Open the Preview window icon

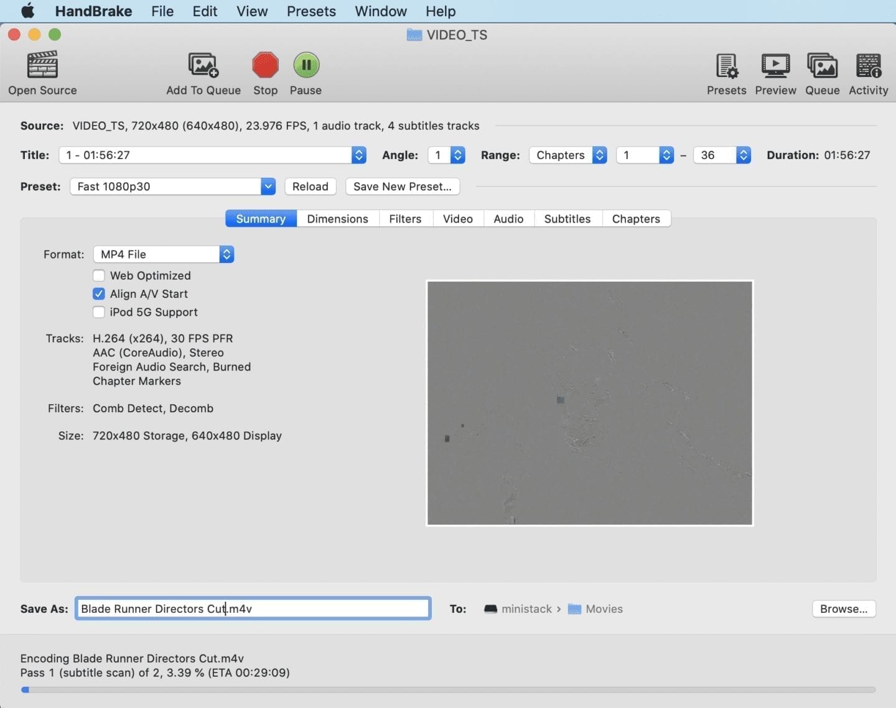(x=775, y=65)
